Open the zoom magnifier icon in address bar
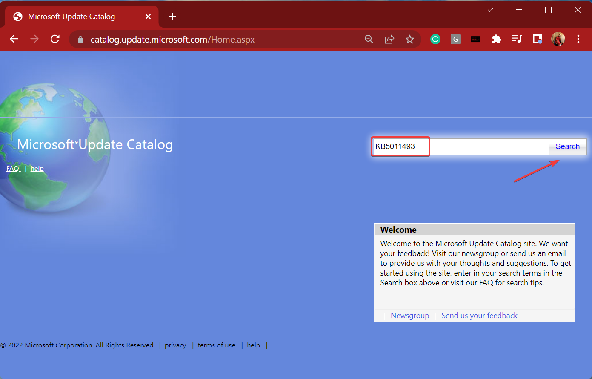592x379 pixels. click(x=369, y=39)
